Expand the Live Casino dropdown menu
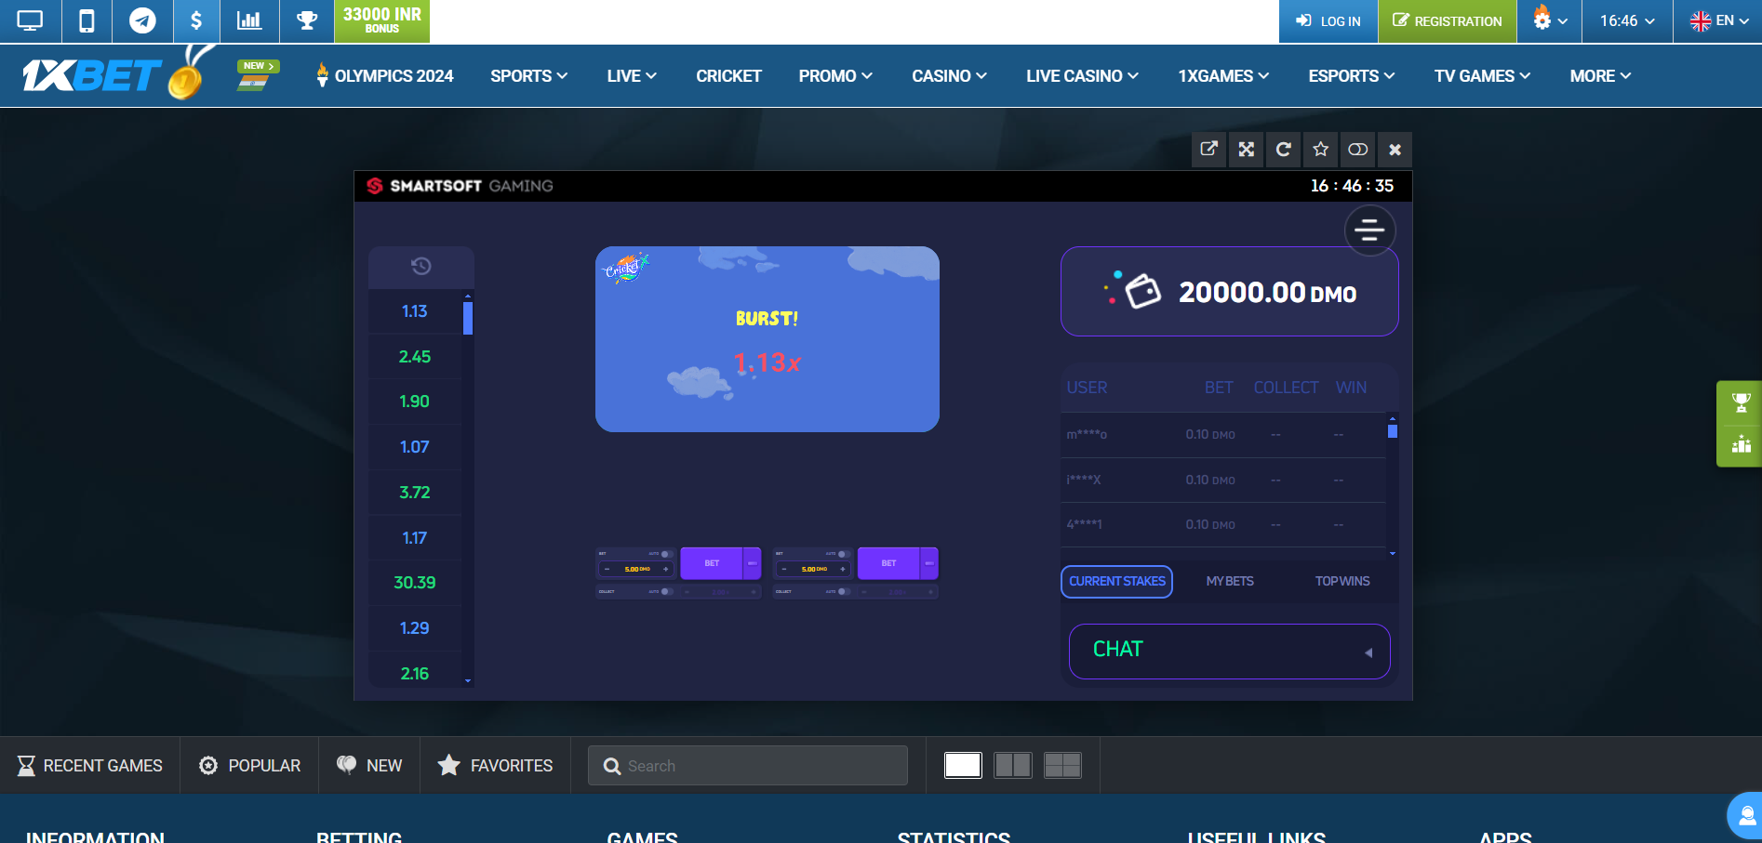 pos(1082,76)
